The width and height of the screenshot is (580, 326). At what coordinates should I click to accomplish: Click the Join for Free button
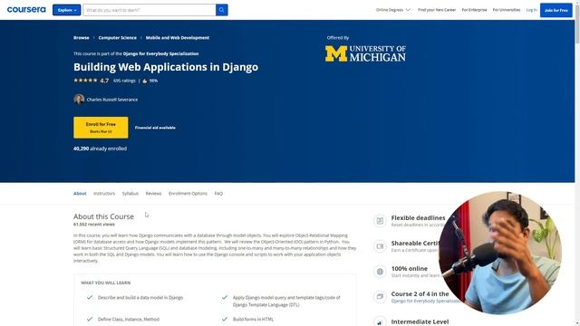pos(556,10)
